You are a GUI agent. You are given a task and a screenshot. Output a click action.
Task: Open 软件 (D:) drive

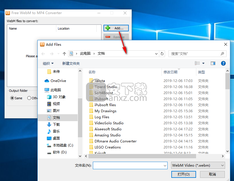pos(57,152)
